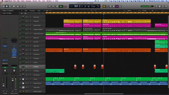Click the green Play button
169x95 pixels.
pos(61,6)
